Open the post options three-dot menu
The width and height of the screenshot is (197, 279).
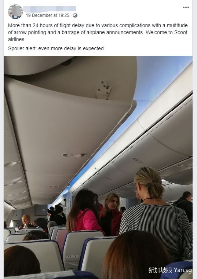[186, 7]
